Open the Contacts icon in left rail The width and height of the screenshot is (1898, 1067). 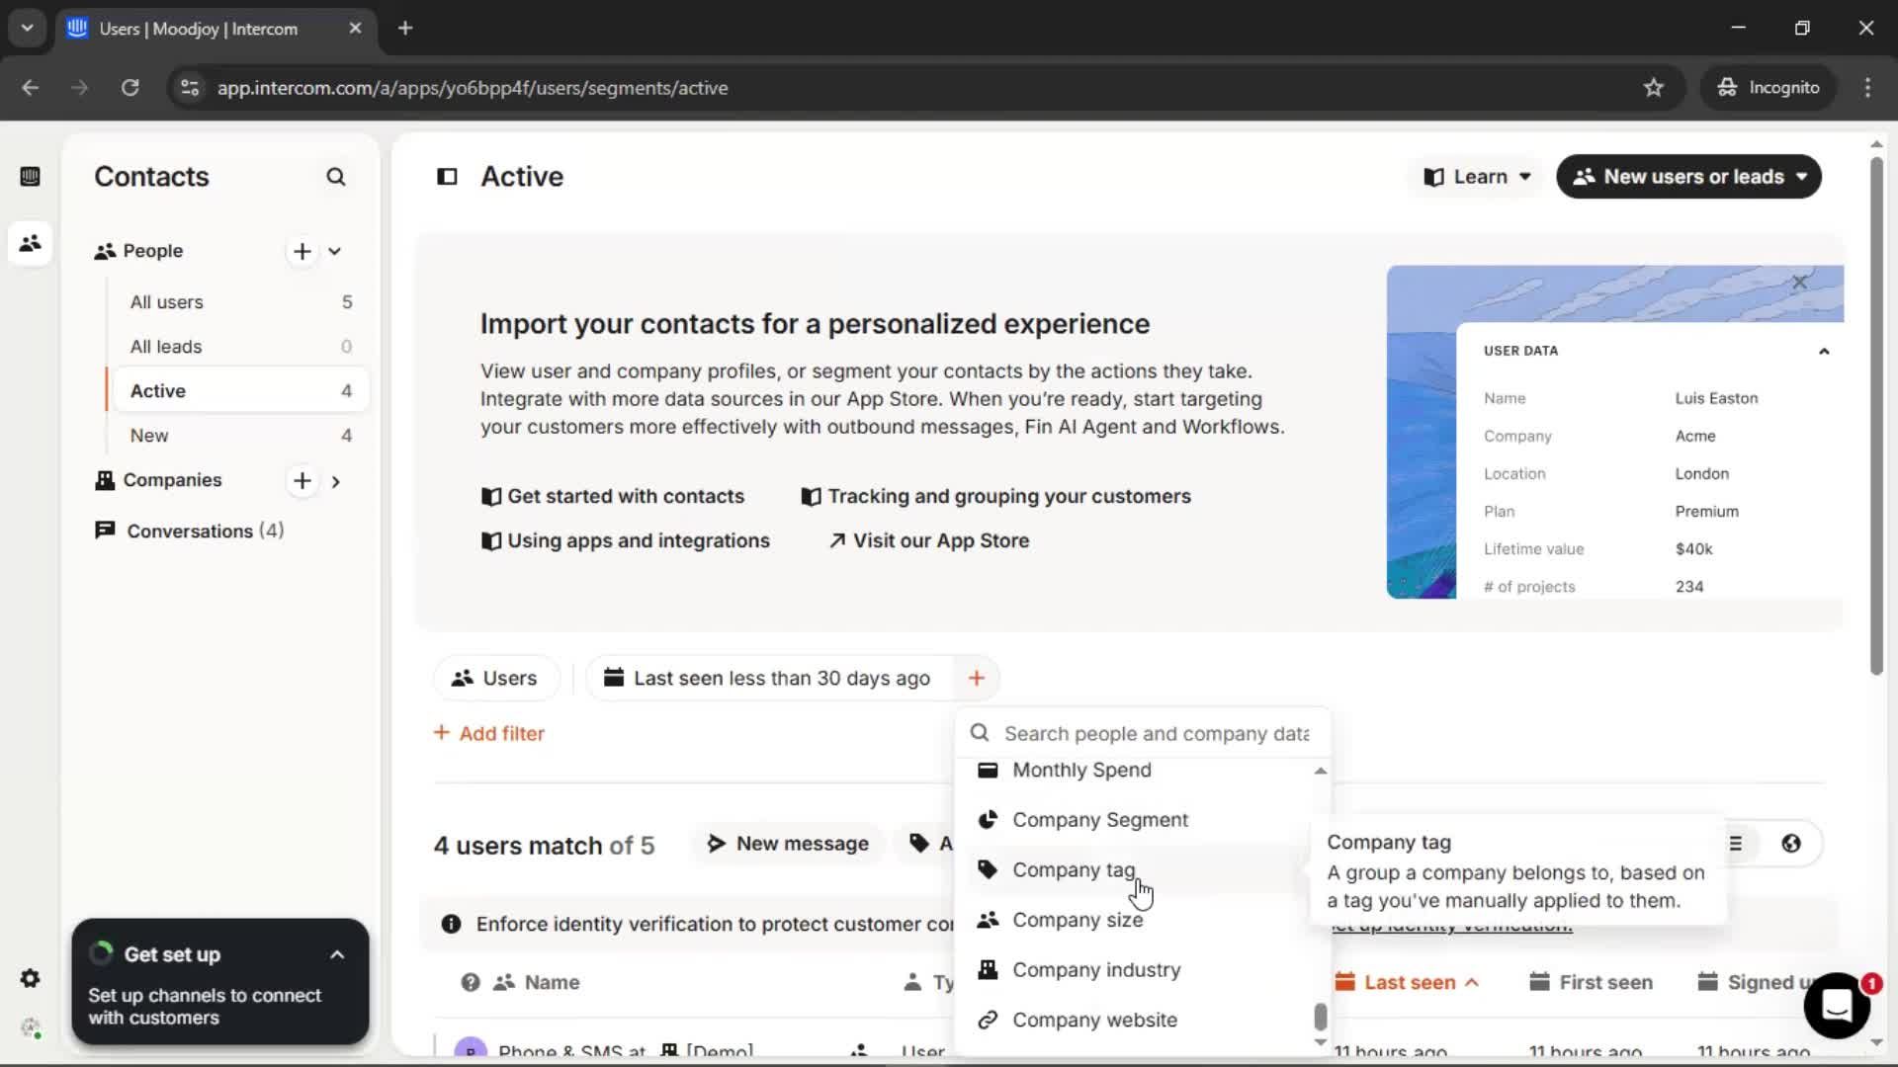tap(30, 243)
